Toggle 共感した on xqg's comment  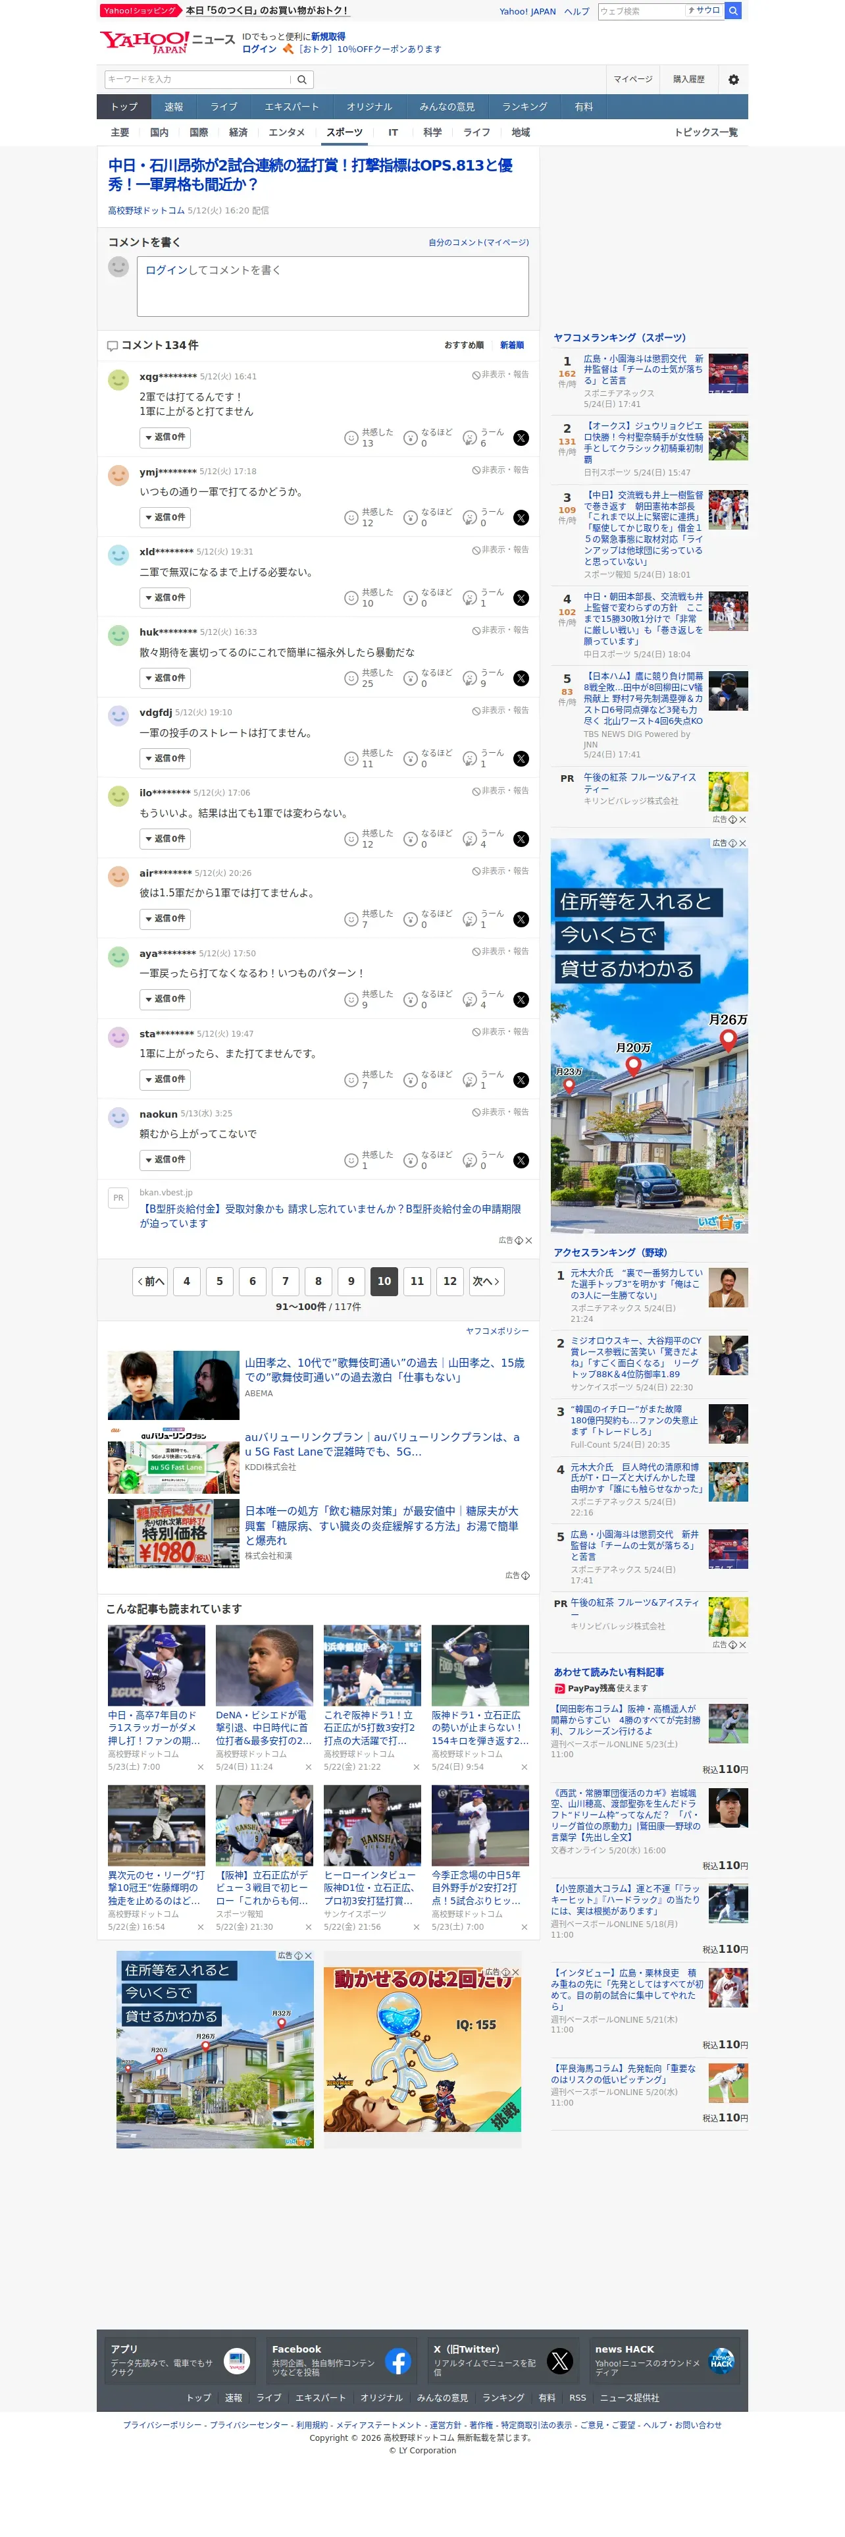369,438
